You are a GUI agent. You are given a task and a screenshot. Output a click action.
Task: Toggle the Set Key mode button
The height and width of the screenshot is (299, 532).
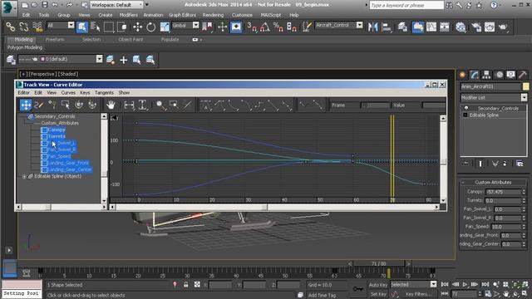[x=378, y=294]
